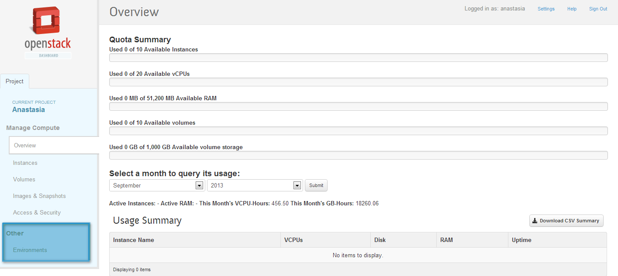This screenshot has width=618, height=276.
Task: Open Volumes page in sidebar
Action: point(24,179)
